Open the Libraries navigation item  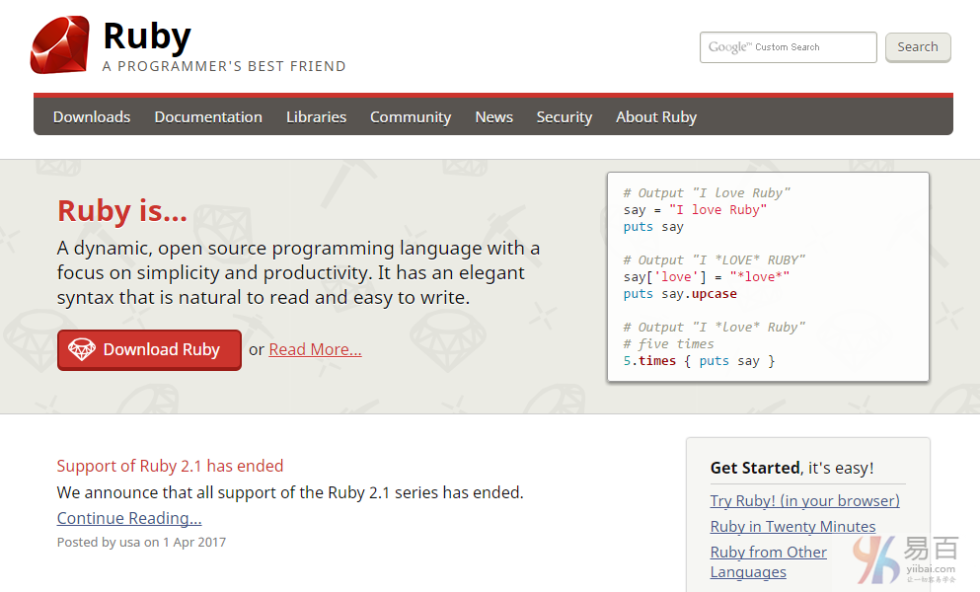(316, 116)
